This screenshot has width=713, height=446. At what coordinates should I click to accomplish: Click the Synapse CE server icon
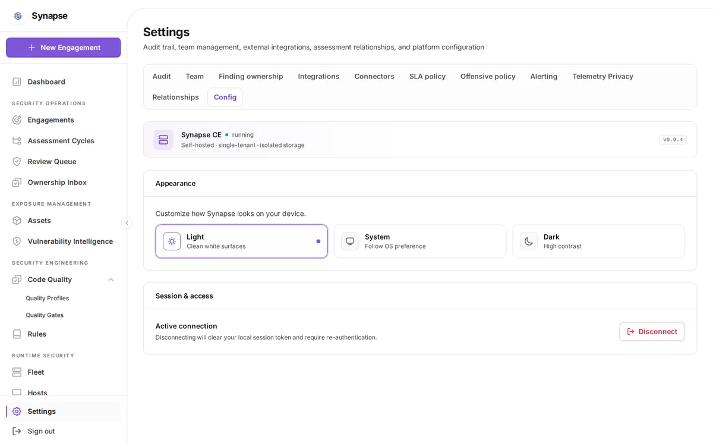[x=163, y=140]
